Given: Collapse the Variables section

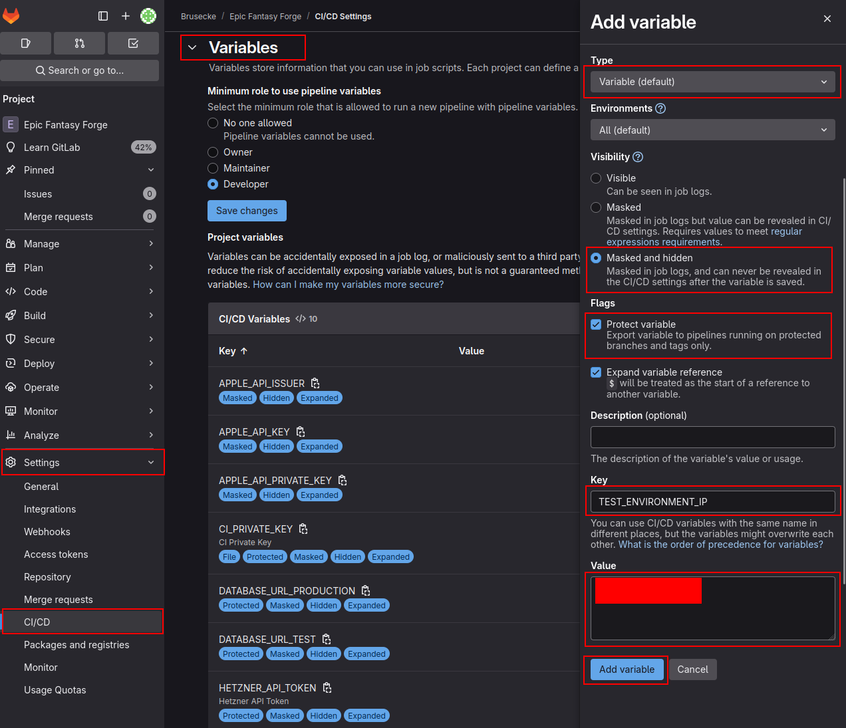Looking at the screenshot, I should pyautogui.click(x=192, y=47).
